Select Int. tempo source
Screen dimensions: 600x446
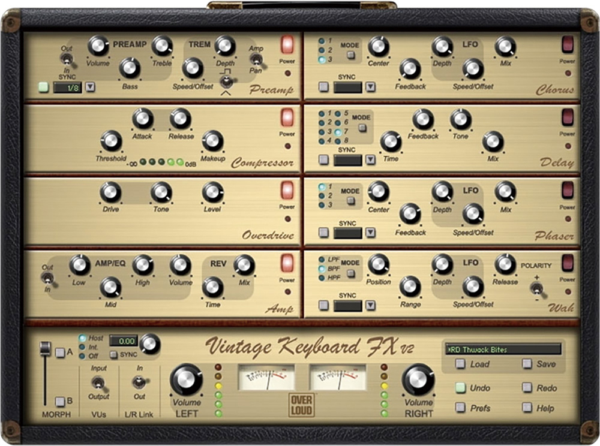(82, 348)
